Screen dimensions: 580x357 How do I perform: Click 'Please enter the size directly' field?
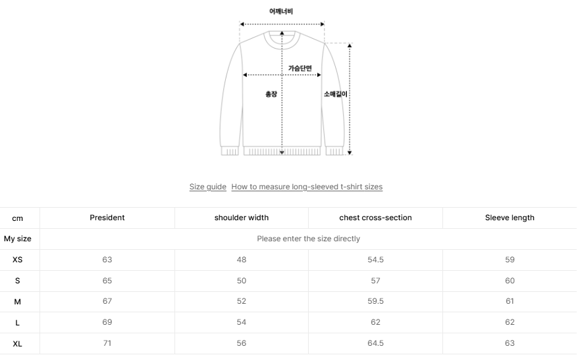pyautogui.click(x=308, y=239)
